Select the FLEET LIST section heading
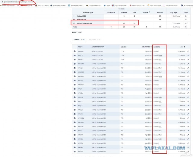193x157 pixels. click(x=77, y=32)
